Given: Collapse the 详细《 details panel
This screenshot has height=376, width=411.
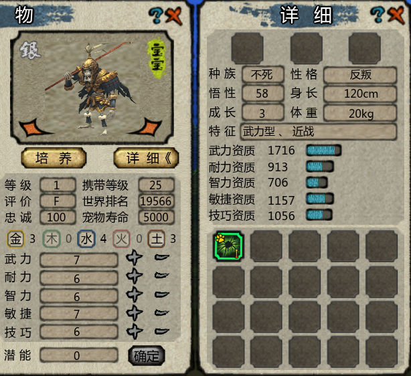Looking at the screenshot, I should coord(147,158).
